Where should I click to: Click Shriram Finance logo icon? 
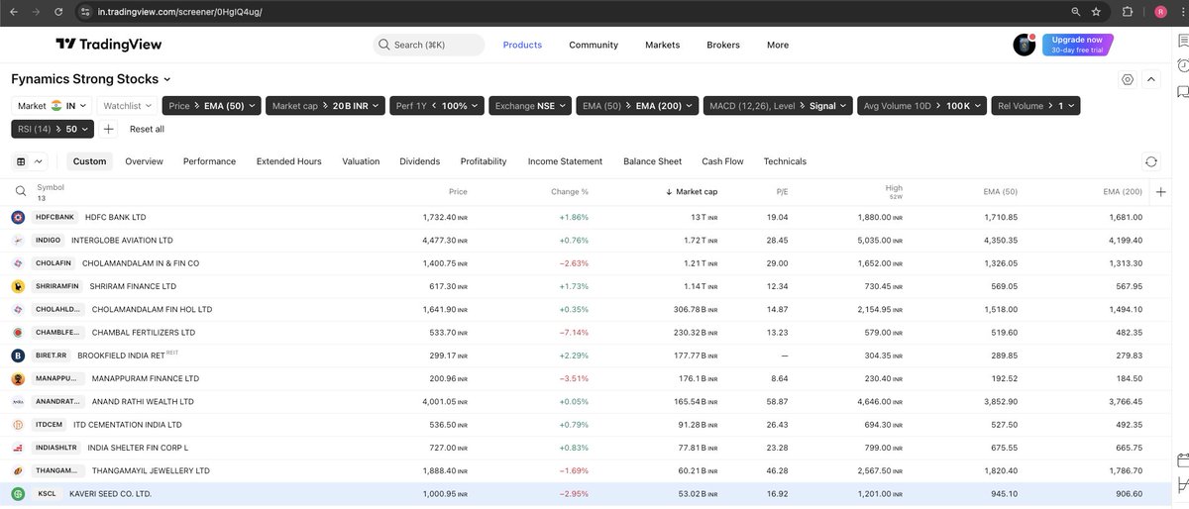[x=18, y=286]
